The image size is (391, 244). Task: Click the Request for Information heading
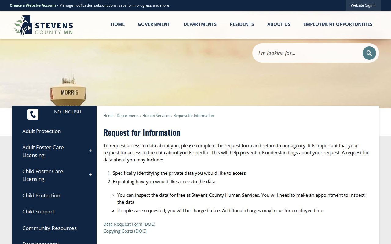pos(142,132)
